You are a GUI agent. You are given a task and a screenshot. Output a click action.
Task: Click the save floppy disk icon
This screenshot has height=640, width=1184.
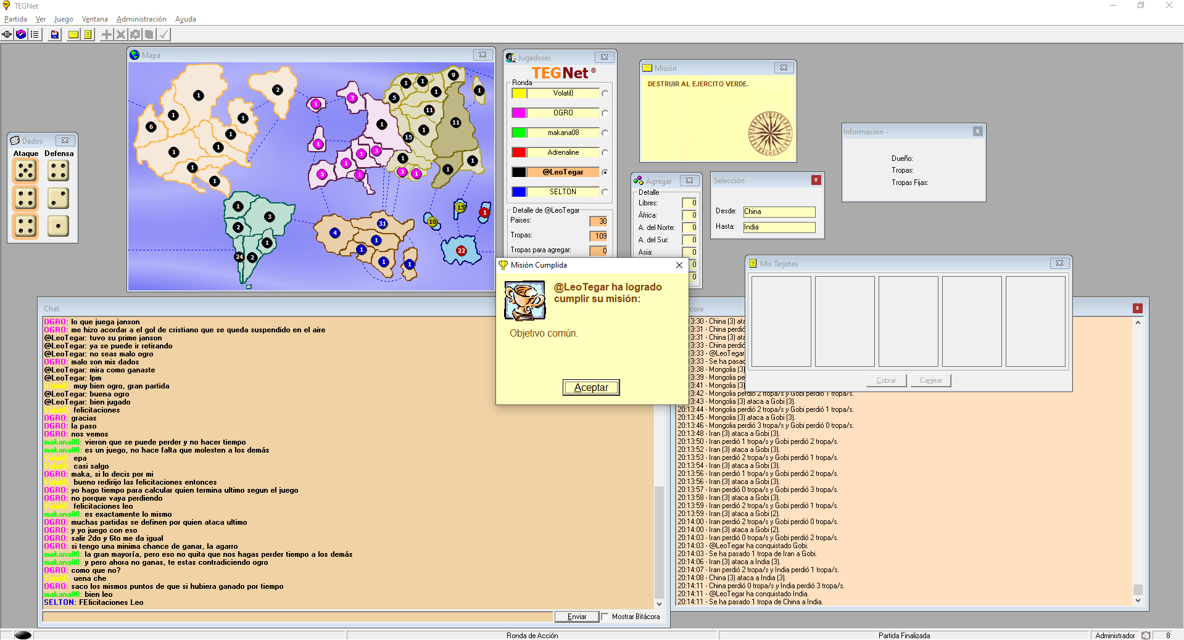pos(55,35)
